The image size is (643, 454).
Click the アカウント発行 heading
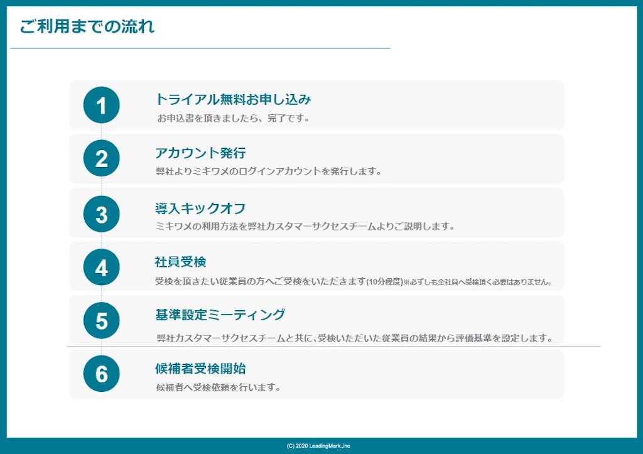coord(200,153)
